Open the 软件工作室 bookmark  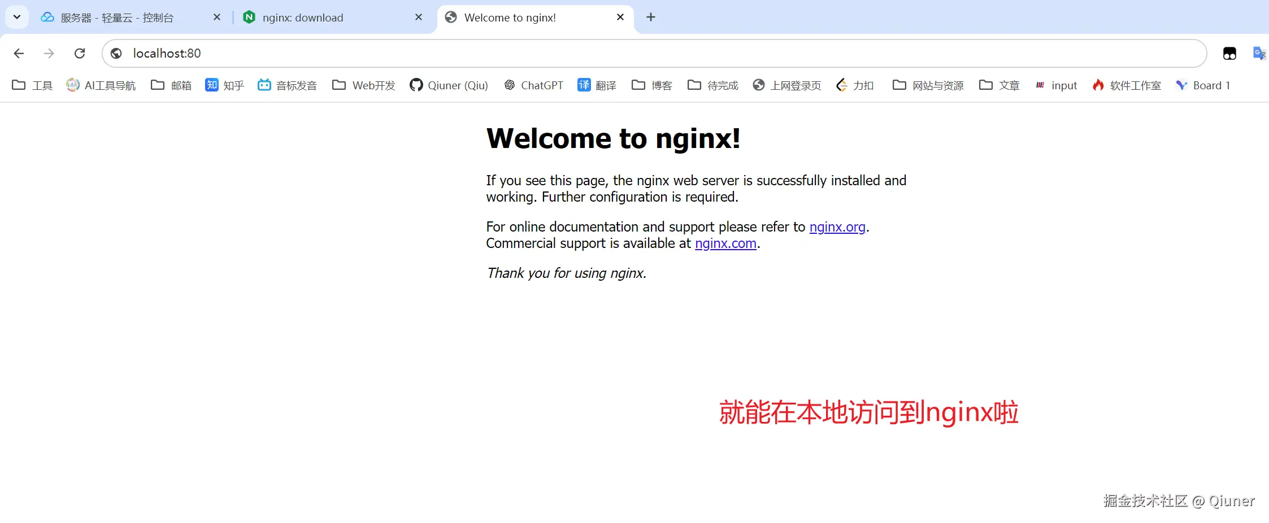(1127, 85)
